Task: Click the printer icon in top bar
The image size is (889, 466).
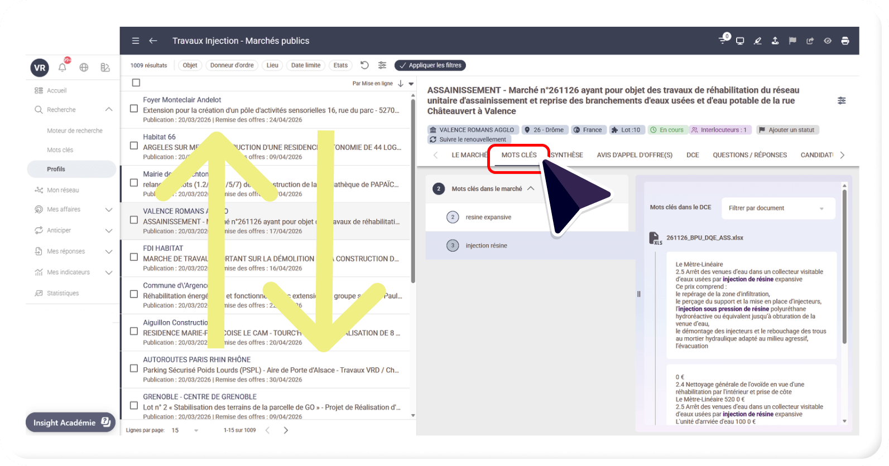Action: tap(845, 41)
